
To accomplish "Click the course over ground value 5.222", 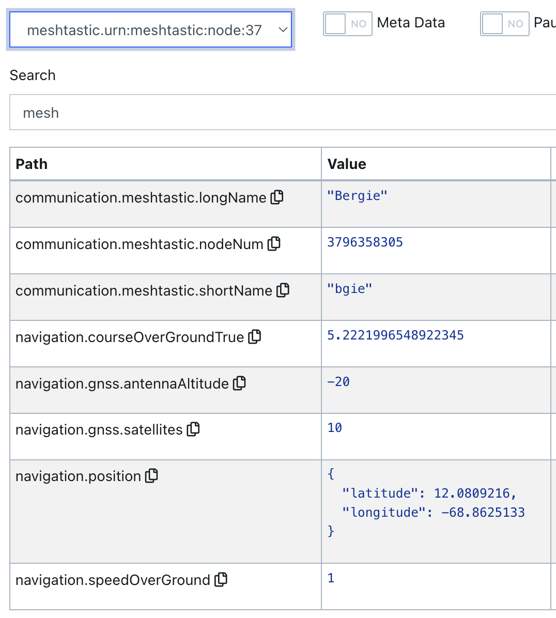I will point(395,335).
